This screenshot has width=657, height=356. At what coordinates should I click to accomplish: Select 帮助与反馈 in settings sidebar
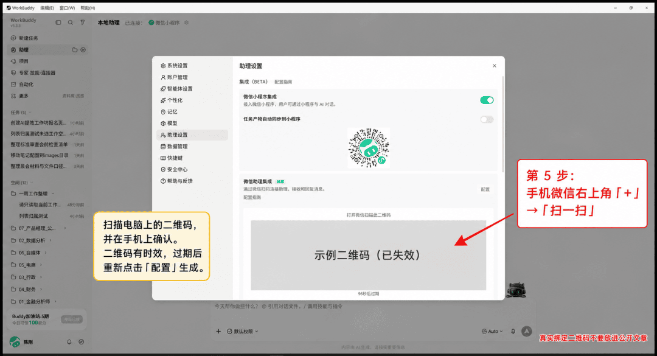click(x=192, y=181)
